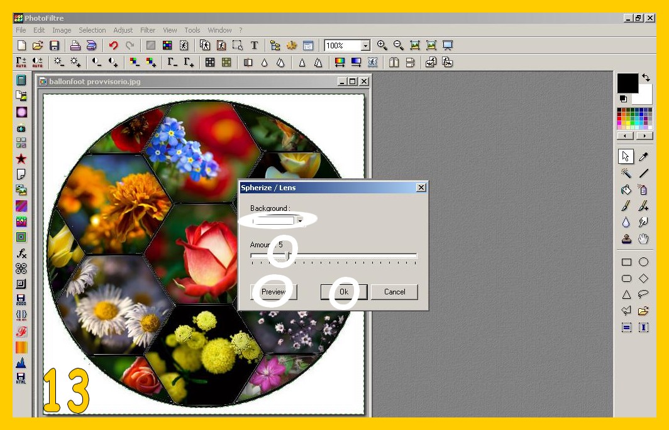Click the Text tool icon in toolbar
This screenshot has width=669, height=430.
[x=254, y=45]
